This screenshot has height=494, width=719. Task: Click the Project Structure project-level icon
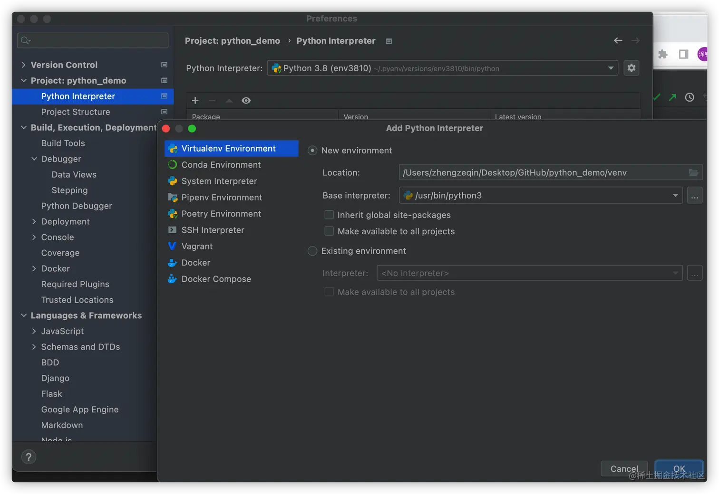pyautogui.click(x=164, y=112)
